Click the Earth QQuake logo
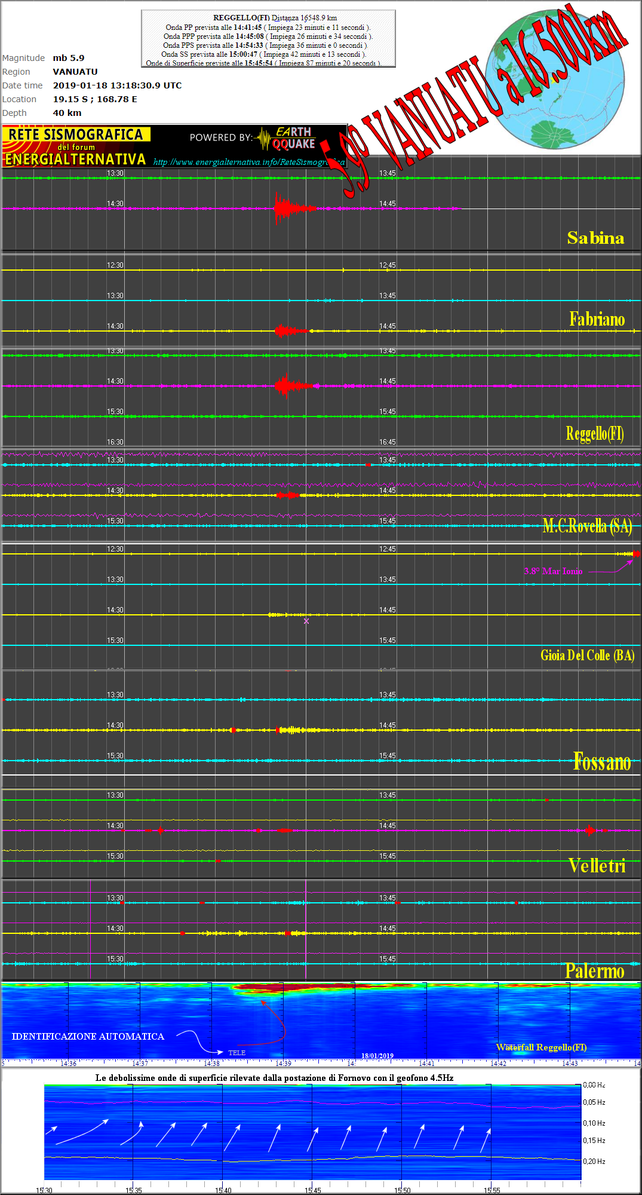Image resolution: width=642 pixels, height=1195 pixels. [287, 138]
